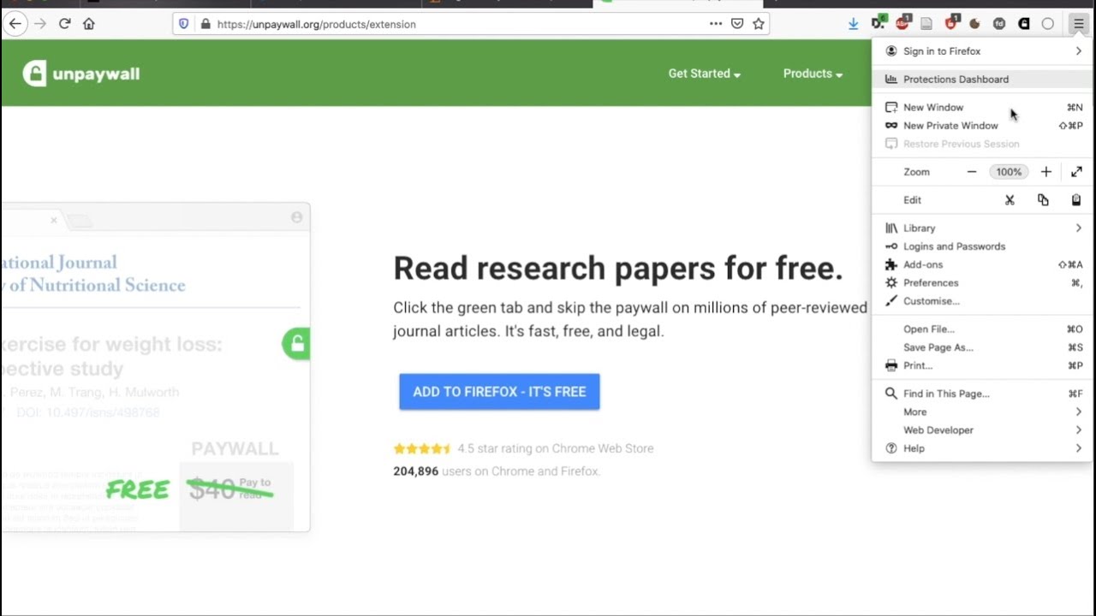Open the brown cookie extension icon
This screenshot has height=616, width=1096.
click(974, 24)
